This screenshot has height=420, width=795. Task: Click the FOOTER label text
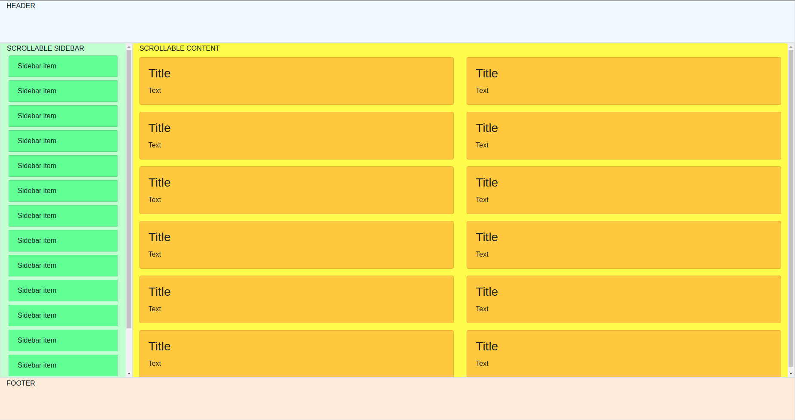point(20,383)
